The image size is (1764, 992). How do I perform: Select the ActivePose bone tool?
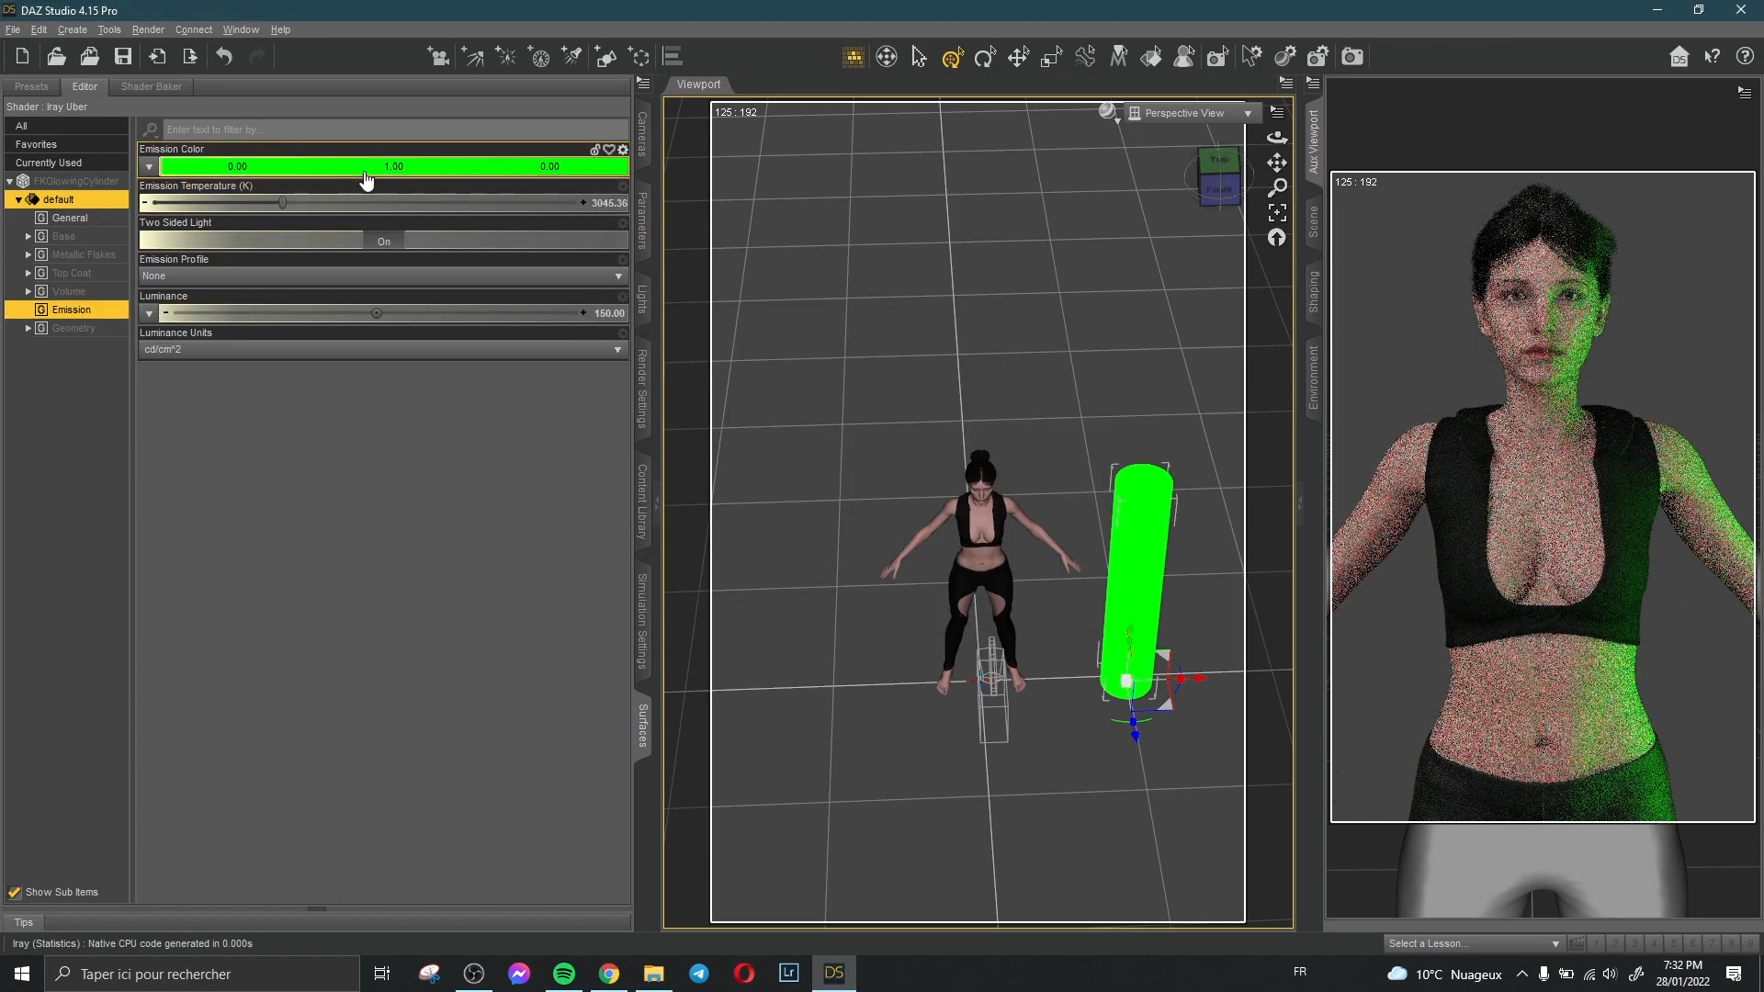1085,57
